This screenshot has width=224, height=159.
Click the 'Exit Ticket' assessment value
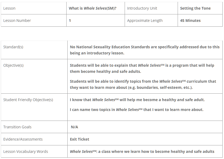tap(79, 139)
